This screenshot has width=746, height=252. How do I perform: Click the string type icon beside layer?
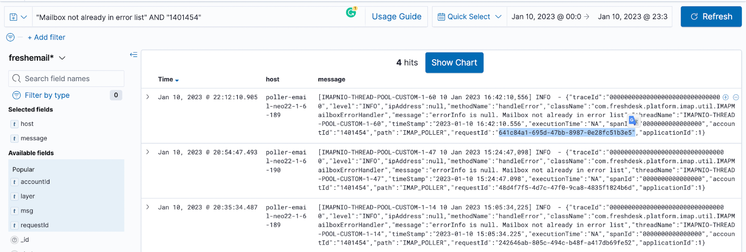14,196
